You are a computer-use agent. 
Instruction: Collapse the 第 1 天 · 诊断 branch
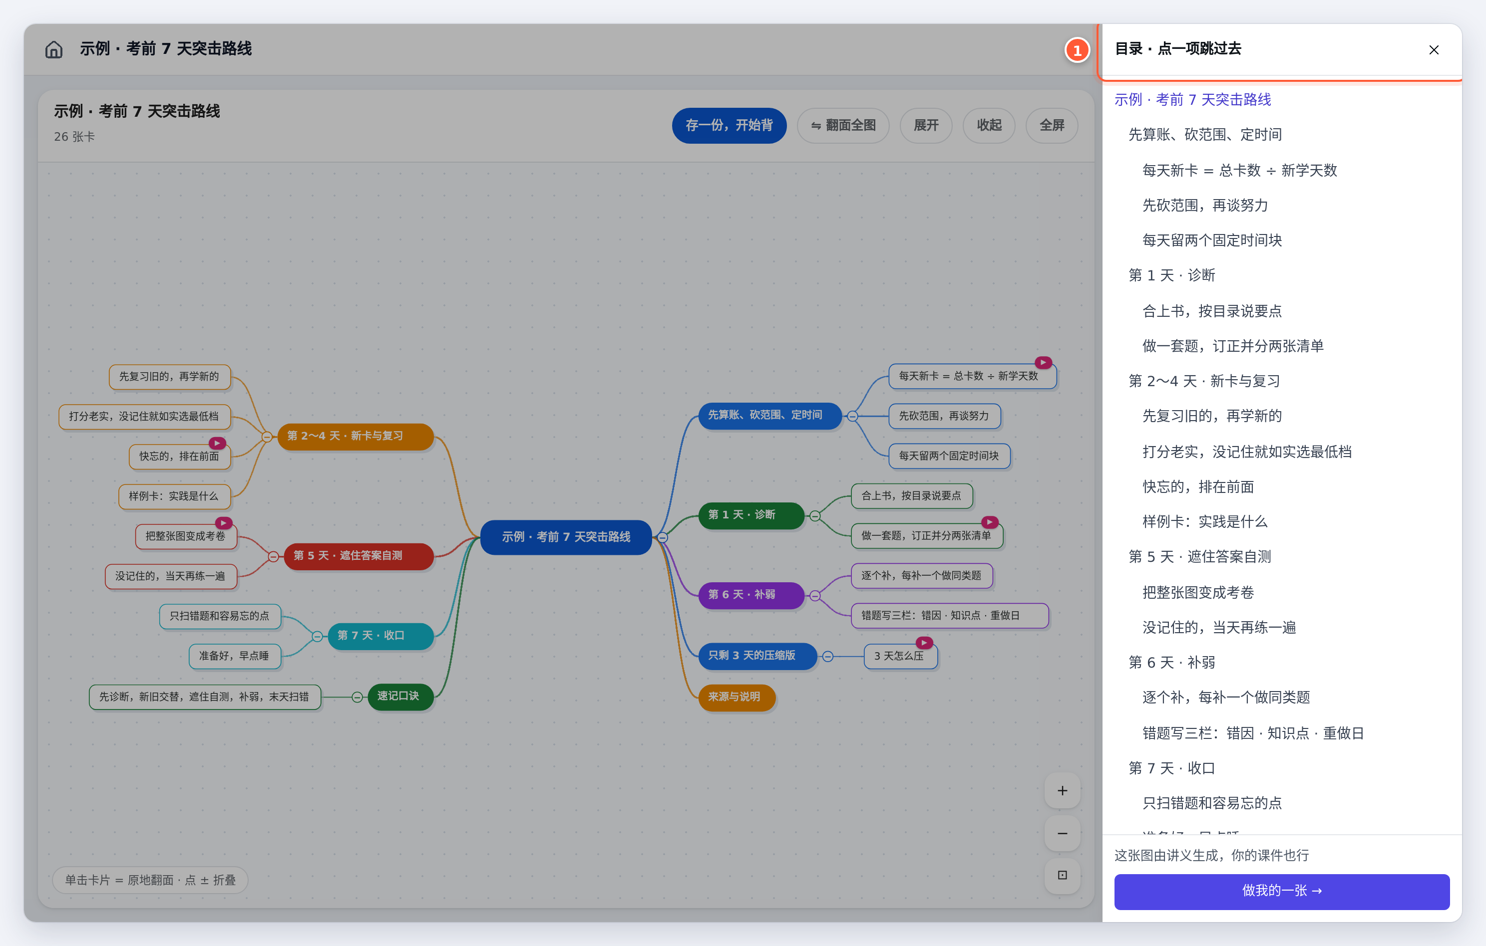point(814,515)
